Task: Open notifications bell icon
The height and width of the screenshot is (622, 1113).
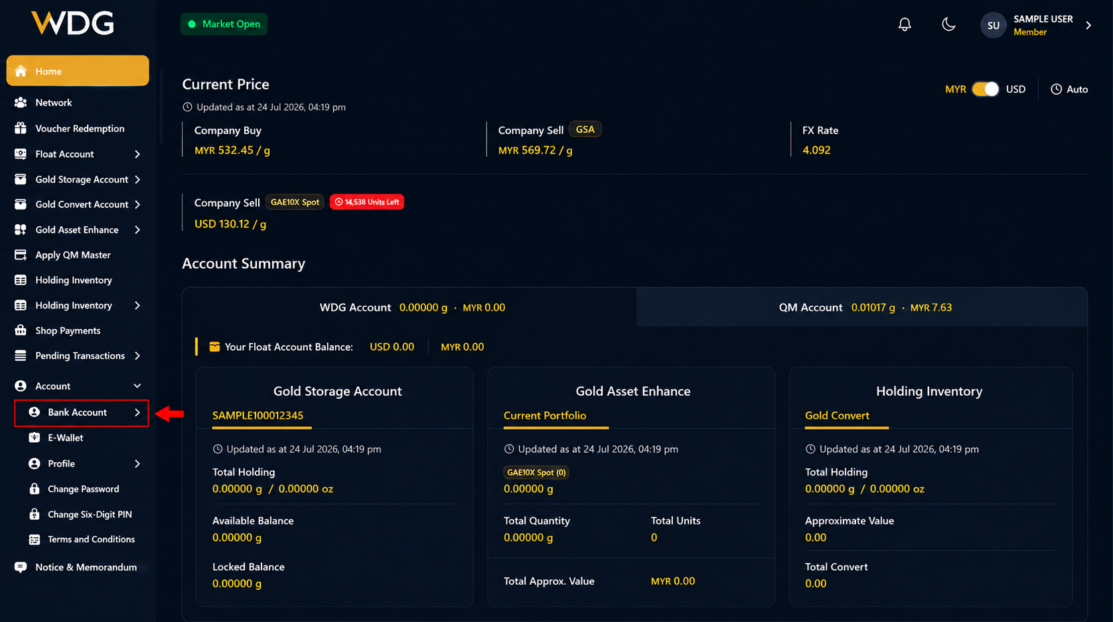Action: coord(905,25)
